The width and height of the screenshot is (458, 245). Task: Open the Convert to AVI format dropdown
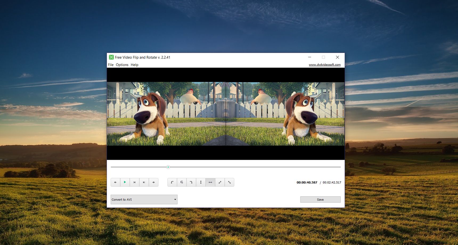144,200
